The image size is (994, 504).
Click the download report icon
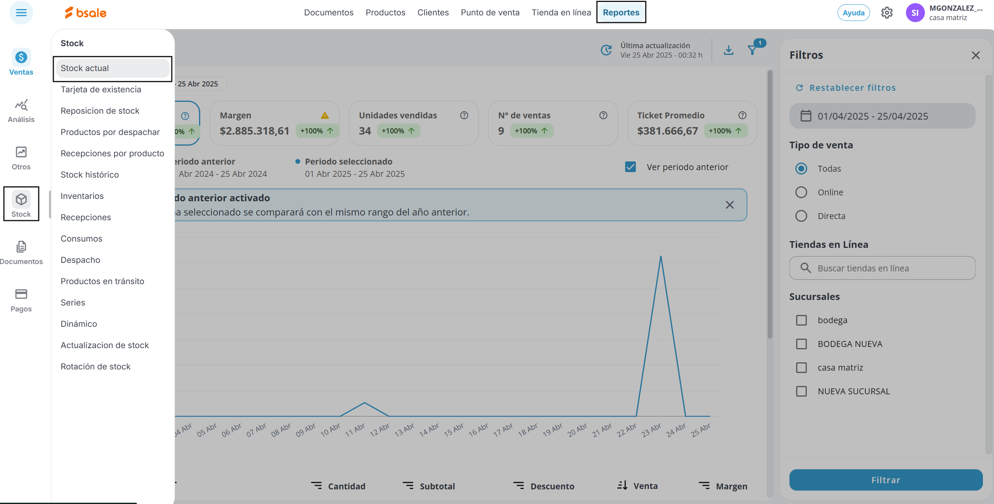click(x=729, y=51)
